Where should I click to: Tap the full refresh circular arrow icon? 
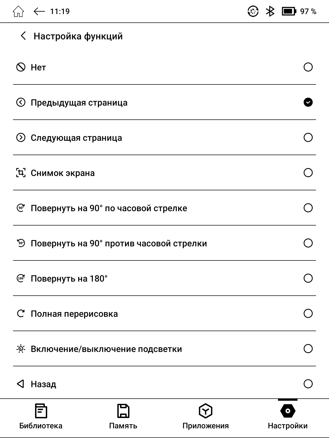coord(21,314)
